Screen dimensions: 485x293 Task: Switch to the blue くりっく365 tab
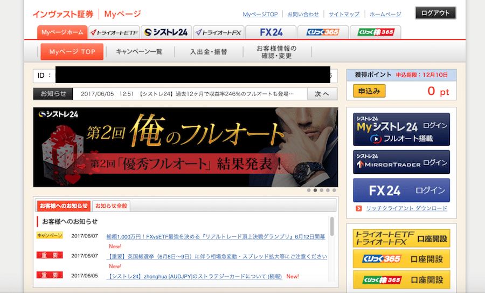pyautogui.click(x=323, y=32)
